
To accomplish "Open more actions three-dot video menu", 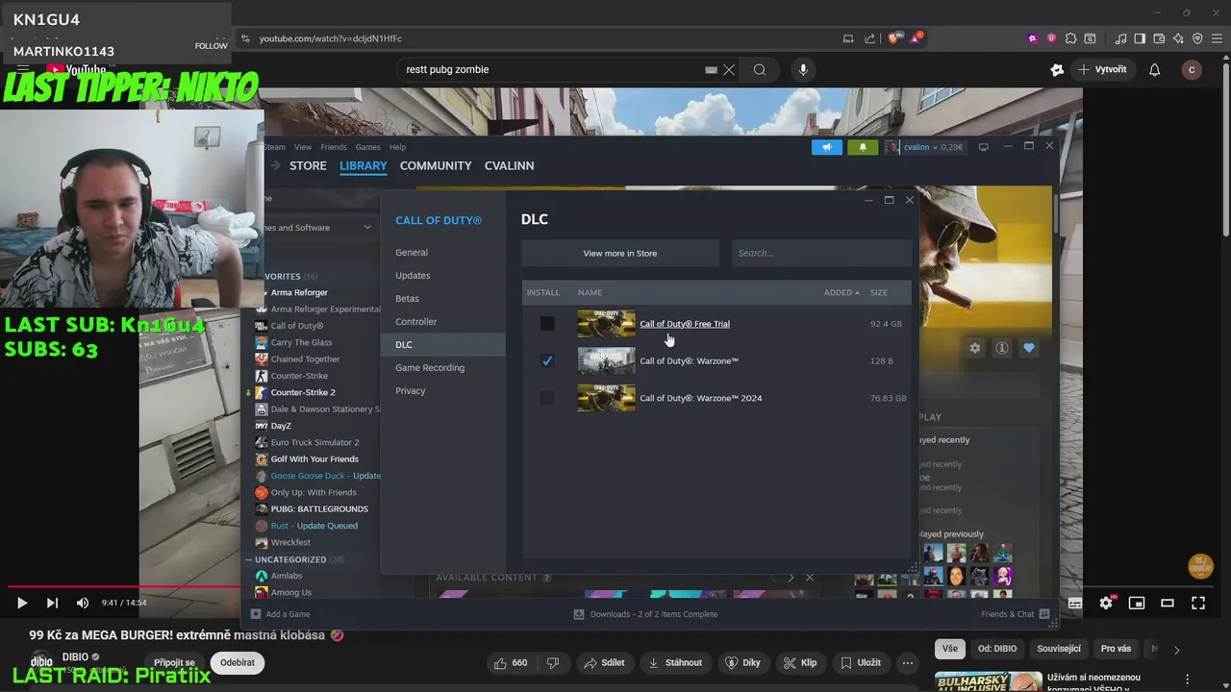I will (908, 662).
